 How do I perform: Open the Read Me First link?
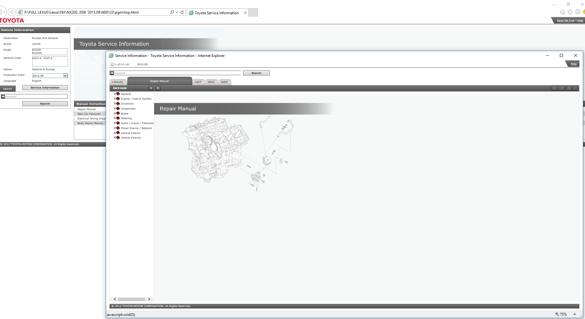click(x=565, y=20)
